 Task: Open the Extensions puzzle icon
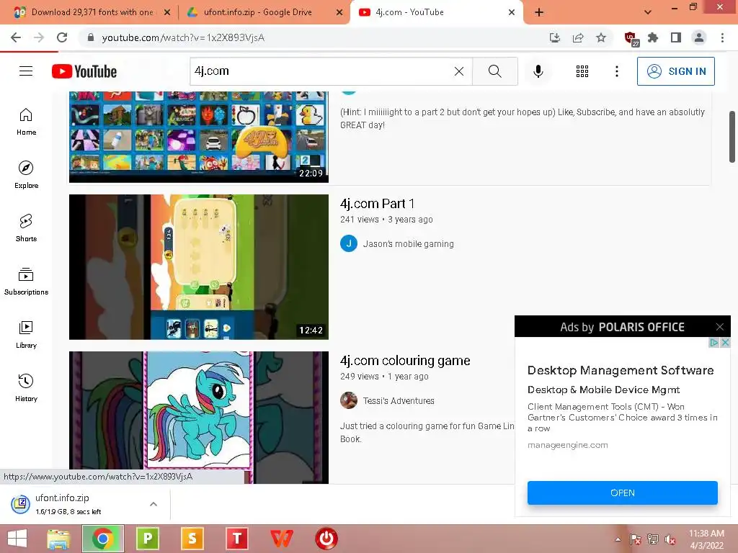point(653,37)
